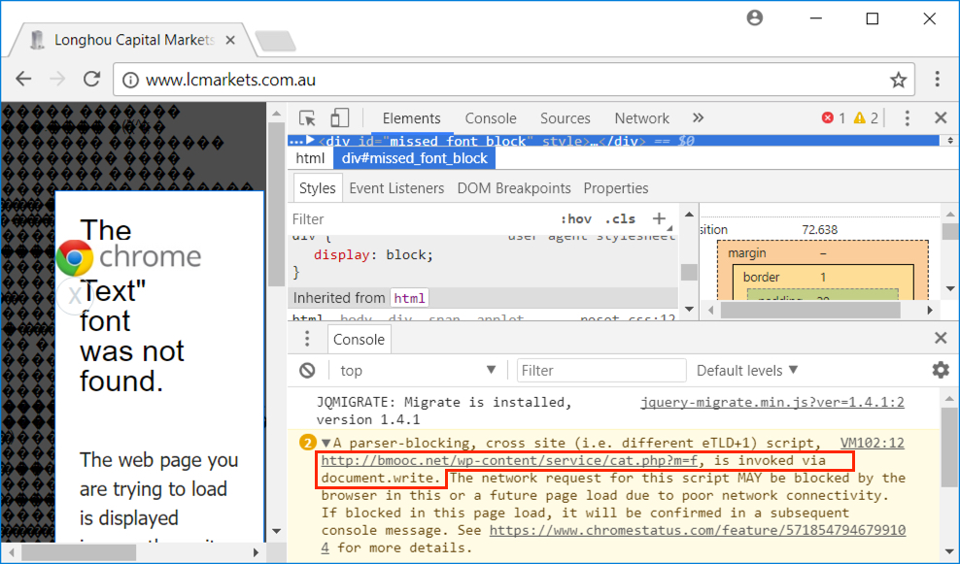This screenshot has height=564, width=960.
Task: Click the page vertical scrollbar
Action: tap(277, 321)
